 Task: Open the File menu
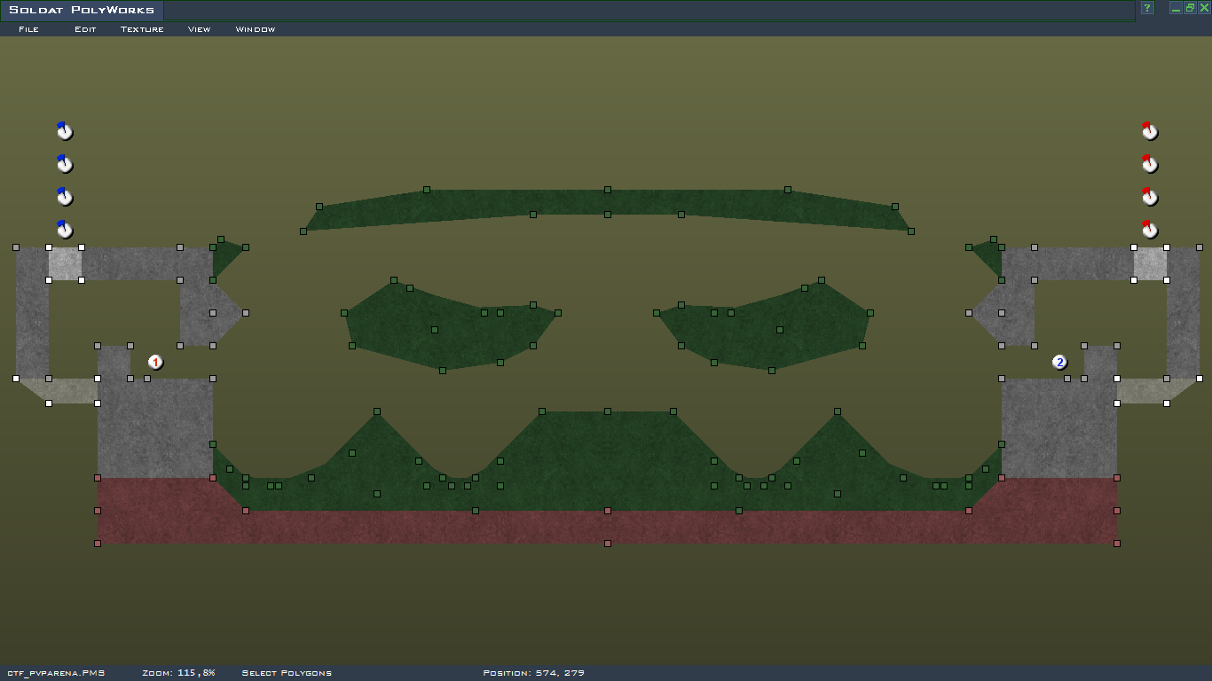coord(28,29)
